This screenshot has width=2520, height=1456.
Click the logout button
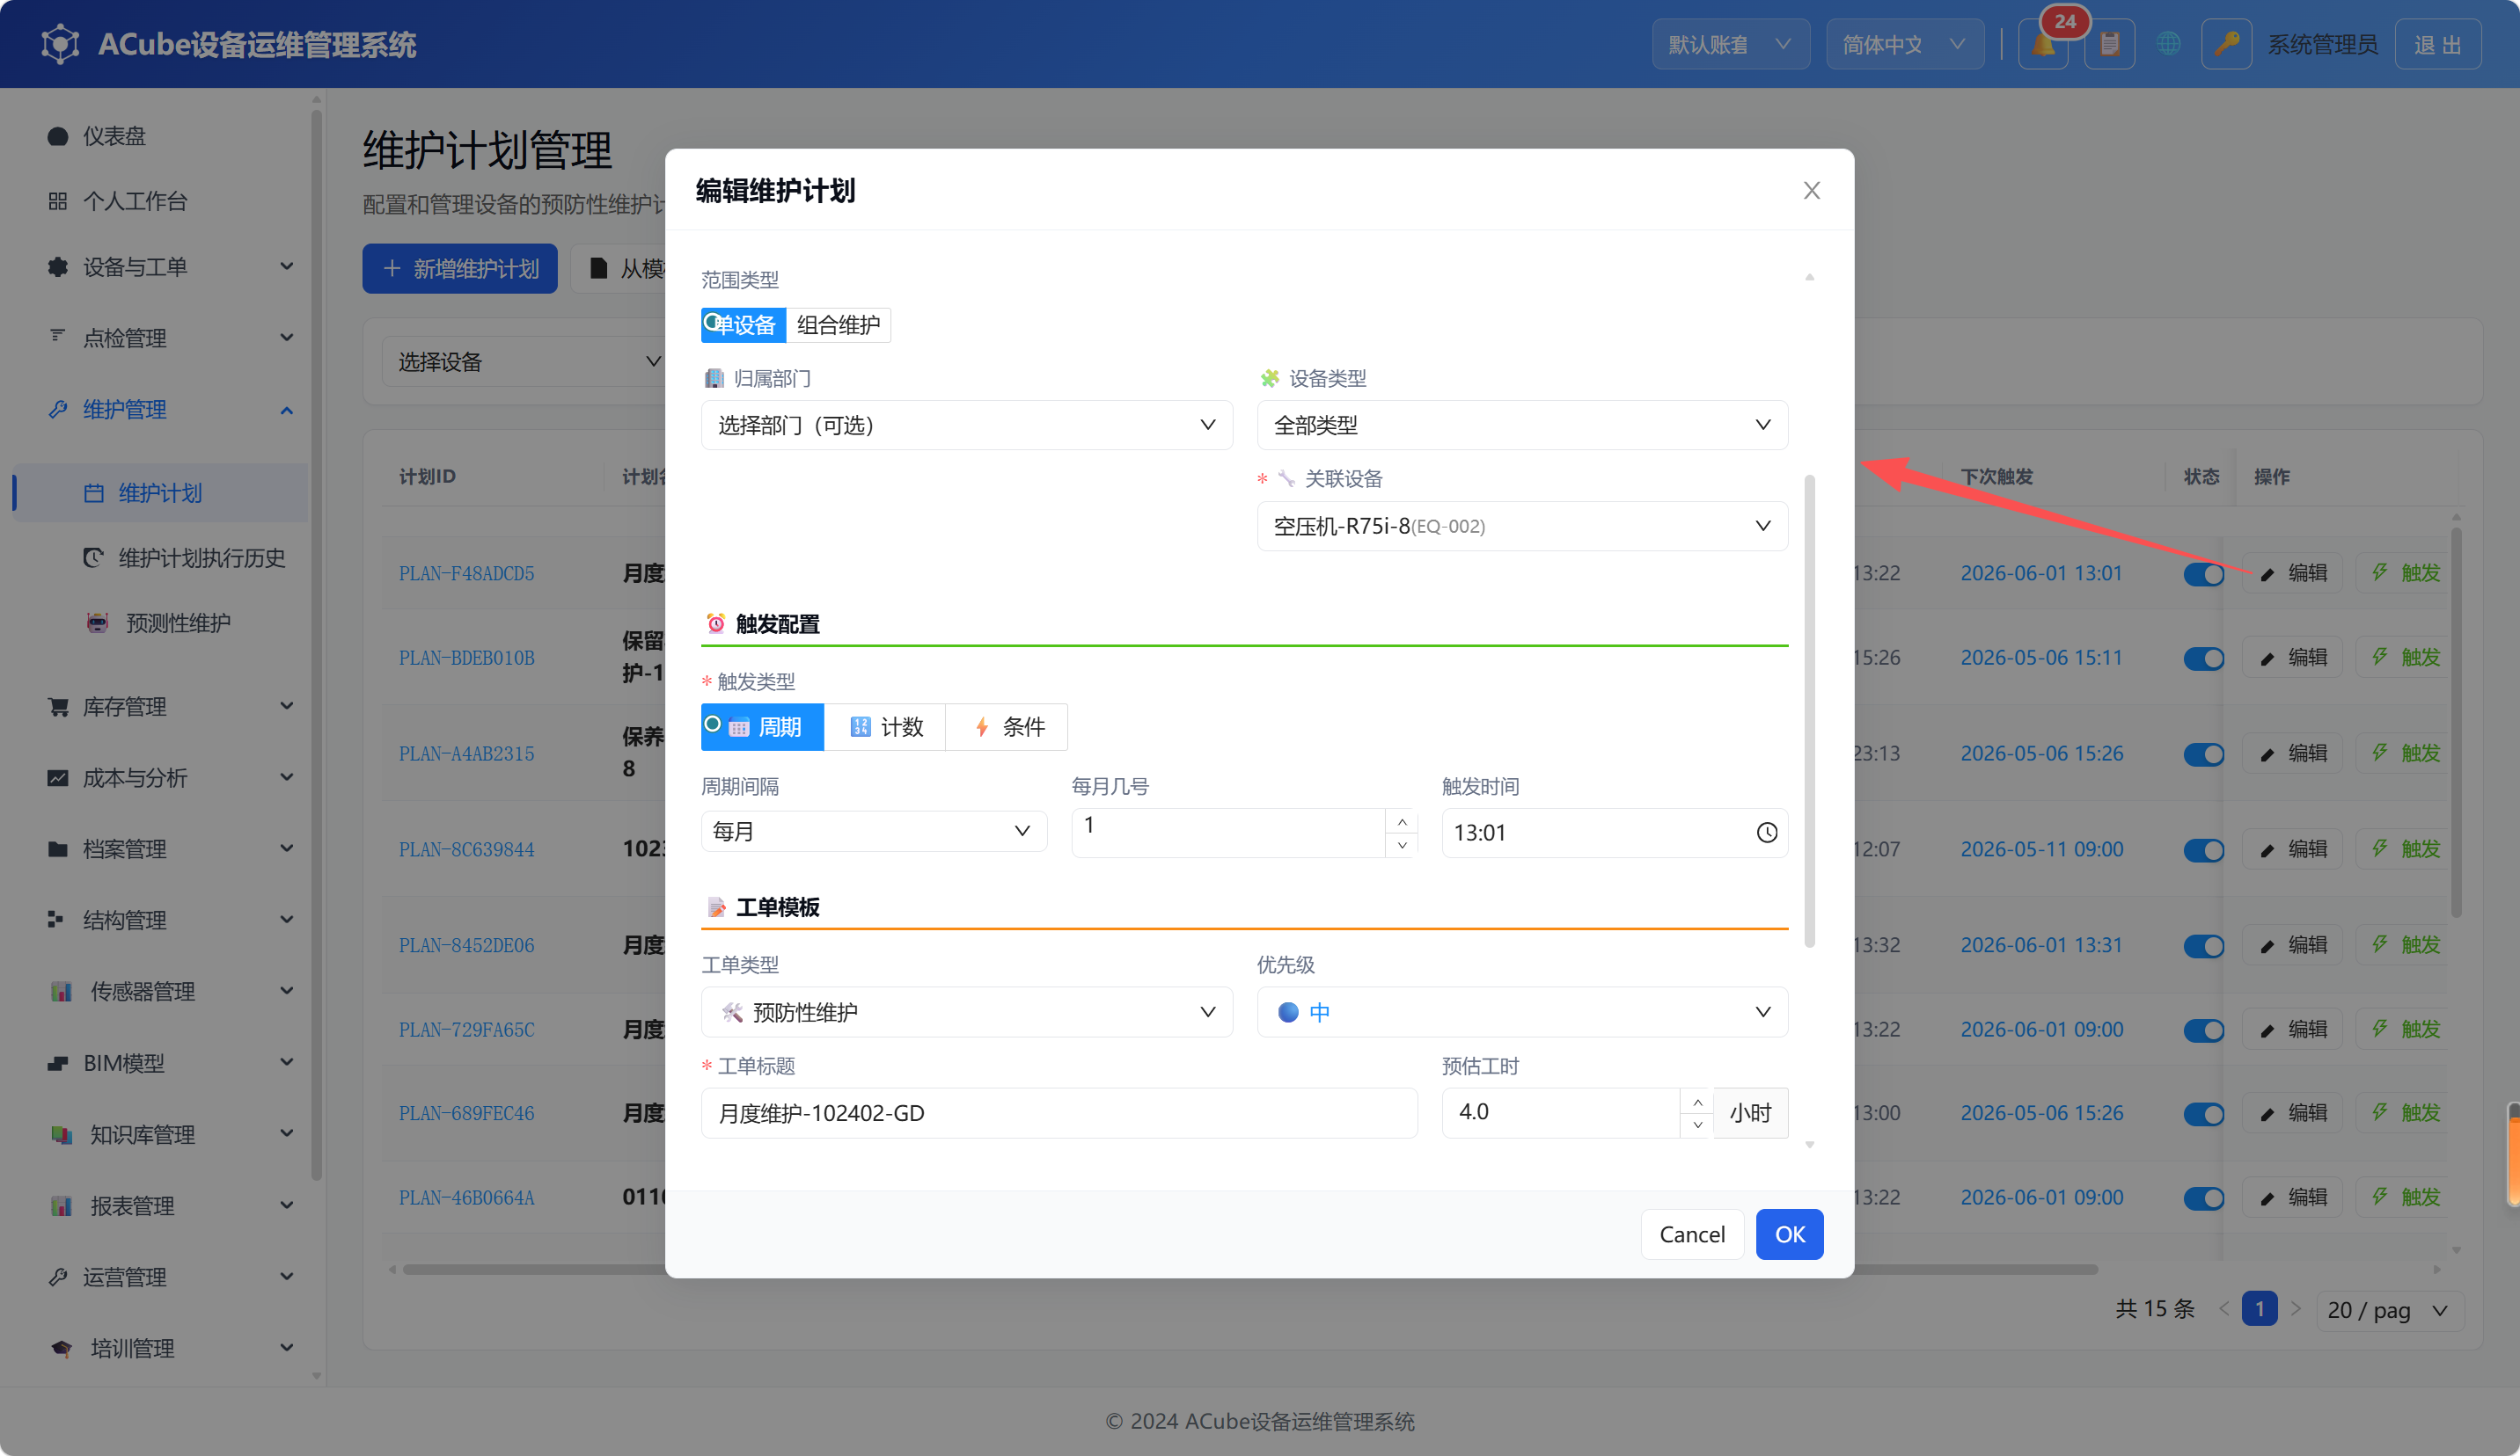click(2438, 45)
